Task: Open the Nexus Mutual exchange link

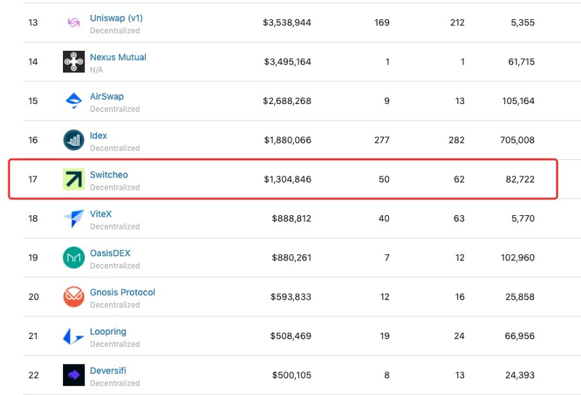Action: pos(118,57)
